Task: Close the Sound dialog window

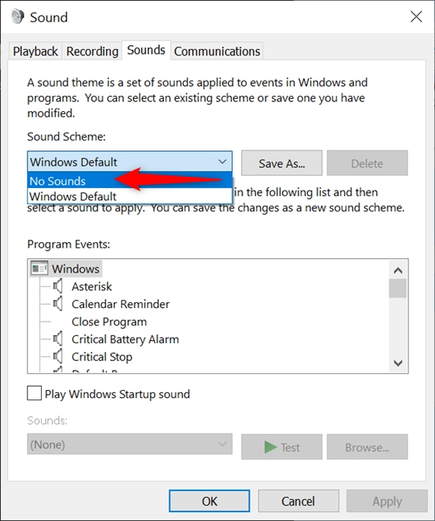Action: pyautogui.click(x=416, y=17)
